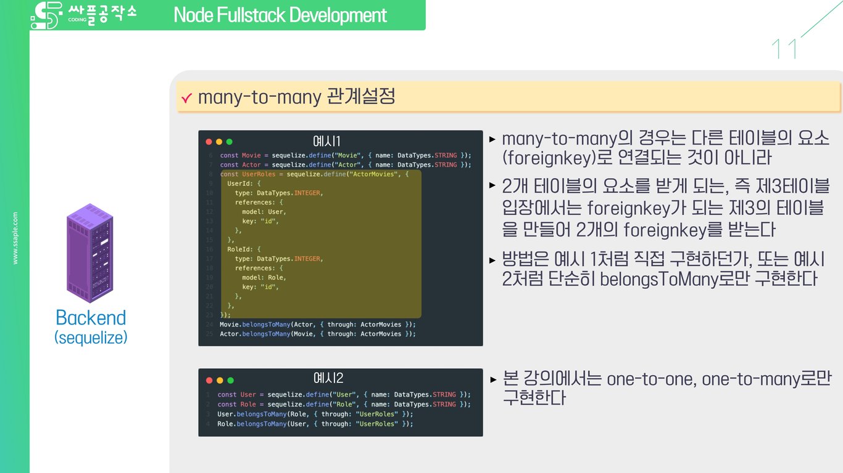
Task: Click the green dot in 예시2 code window
Action: (230, 380)
